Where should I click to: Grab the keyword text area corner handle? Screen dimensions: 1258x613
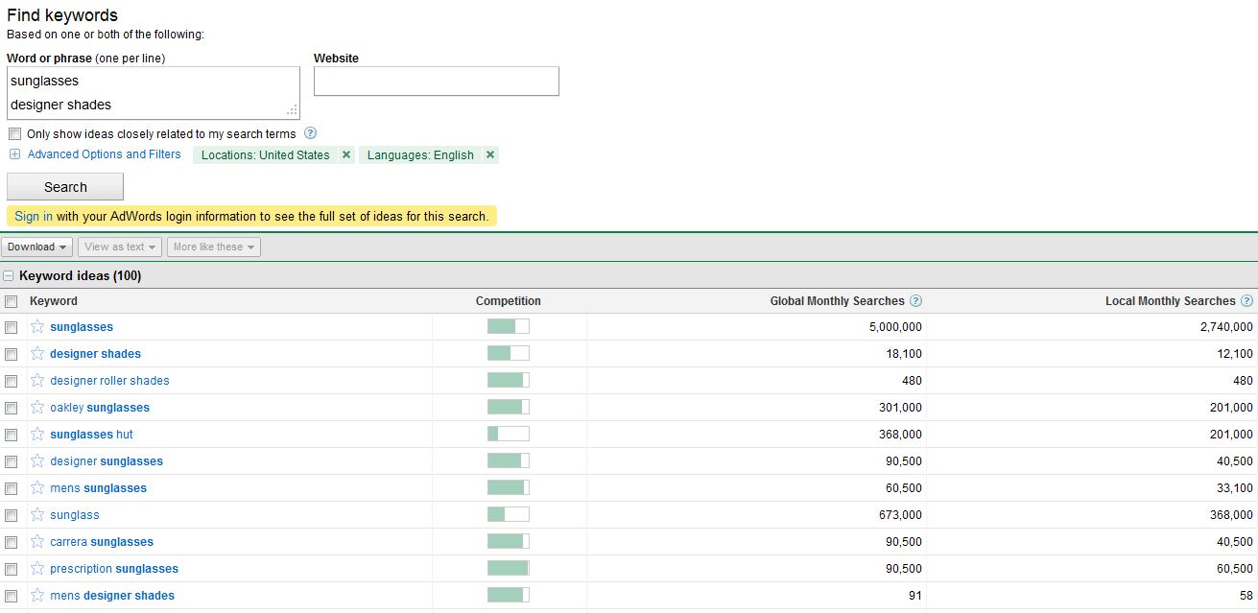(292, 110)
